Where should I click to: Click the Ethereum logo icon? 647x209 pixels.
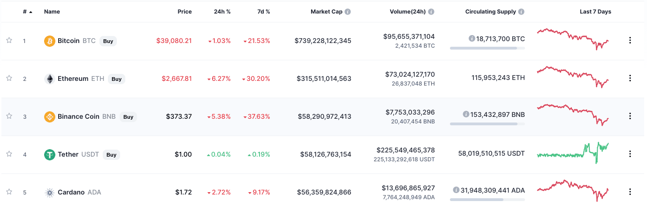pos(49,79)
